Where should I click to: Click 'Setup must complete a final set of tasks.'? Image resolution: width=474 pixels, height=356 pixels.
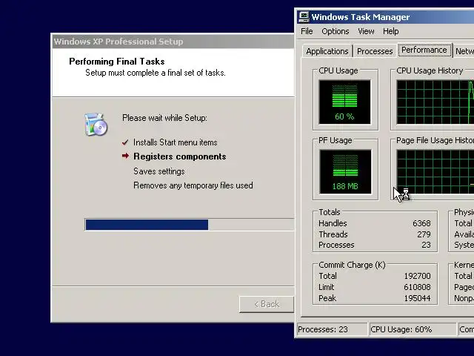tap(156, 73)
